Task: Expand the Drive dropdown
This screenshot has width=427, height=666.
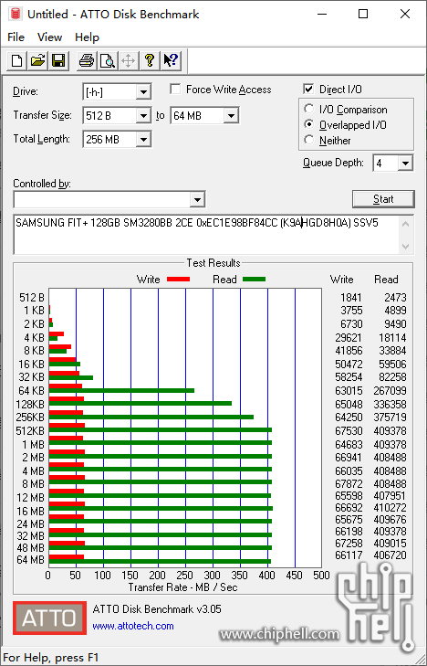Action: click(143, 91)
